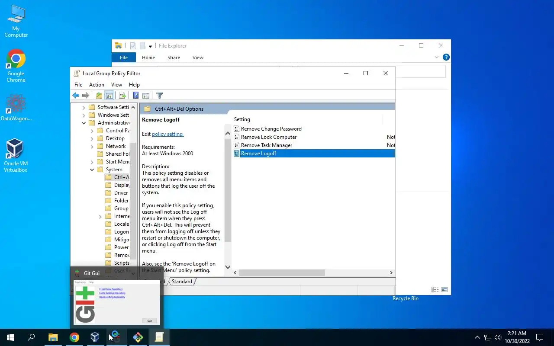Collapse the System tree node
The image size is (554, 346).
92,170
